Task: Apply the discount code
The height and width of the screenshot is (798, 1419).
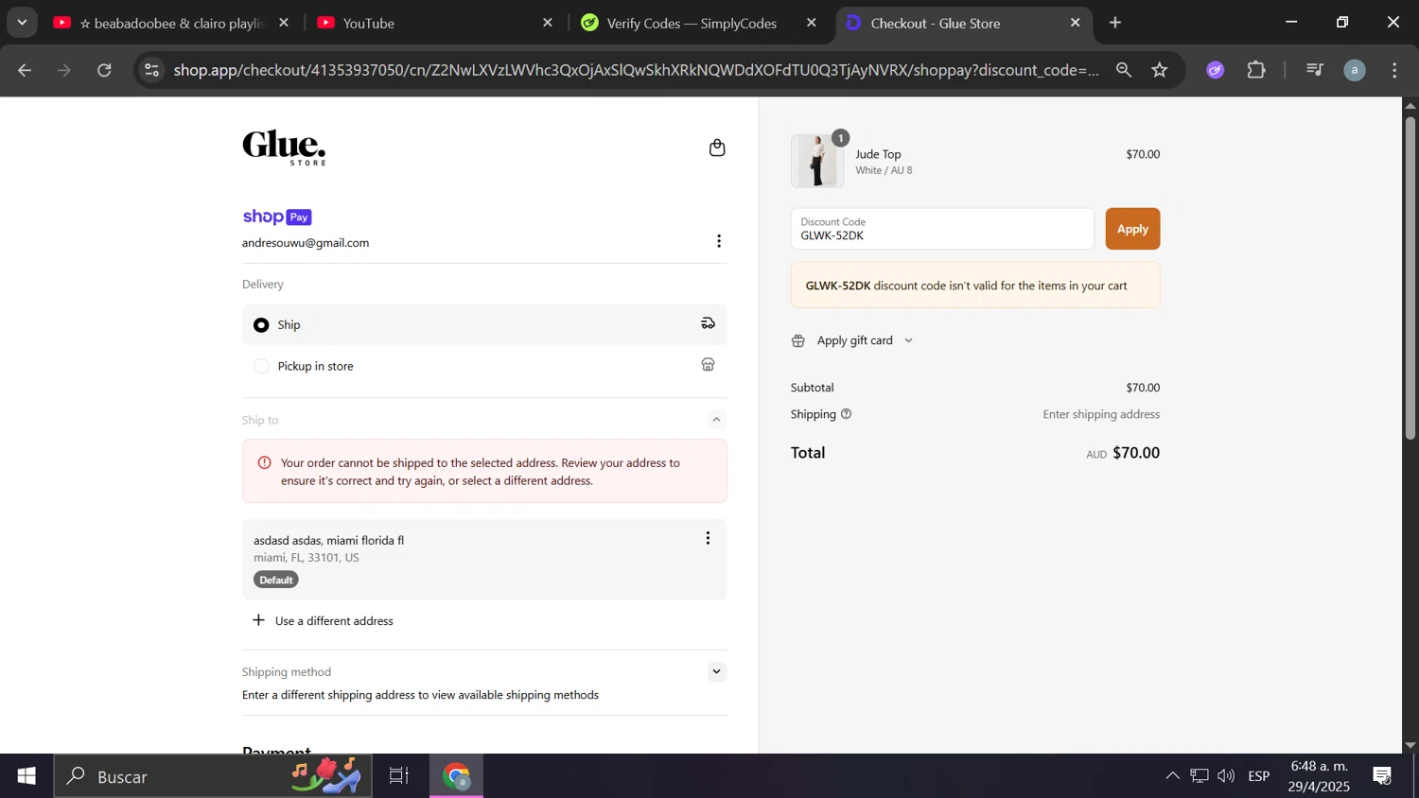Action: pyautogui.click(x=1132, y=229)
